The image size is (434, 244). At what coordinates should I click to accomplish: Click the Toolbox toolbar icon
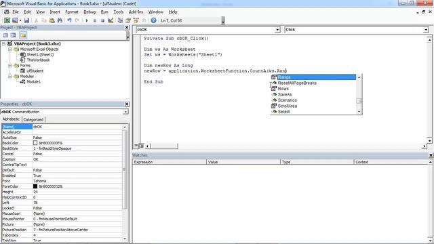[x=144, y=20]
